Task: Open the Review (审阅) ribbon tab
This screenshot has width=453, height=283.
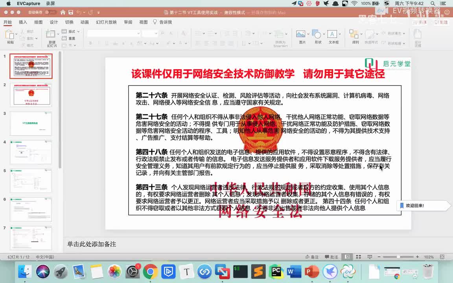Action: (x=128, y=22)
